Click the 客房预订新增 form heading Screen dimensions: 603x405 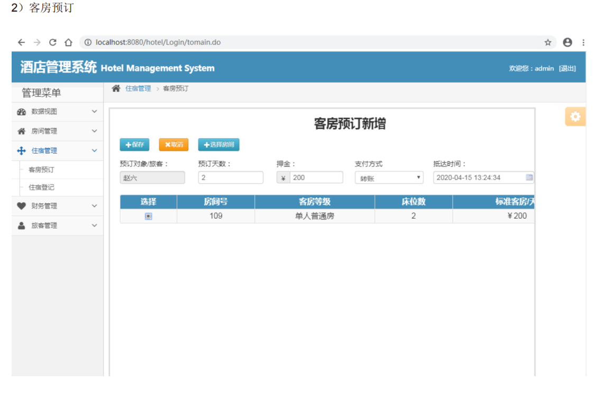pos(350,124)
